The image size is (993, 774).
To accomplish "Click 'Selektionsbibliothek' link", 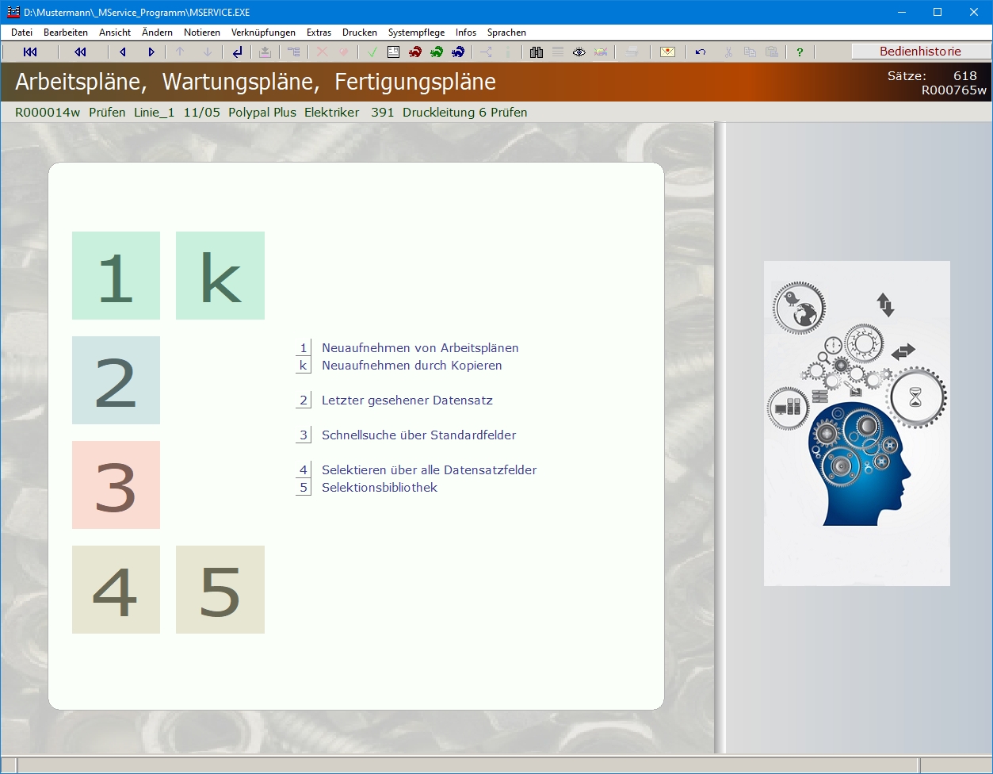I will (x=380, y=488).
